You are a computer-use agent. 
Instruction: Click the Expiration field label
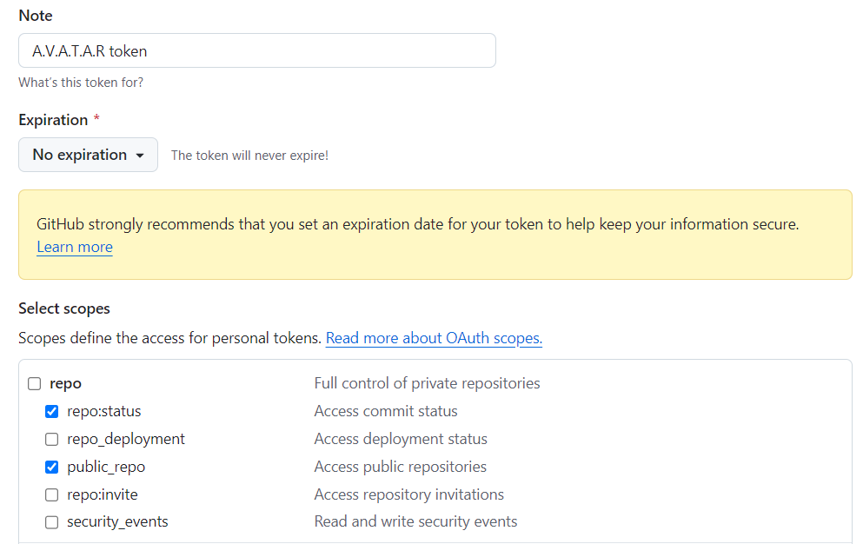coord(53,120)
